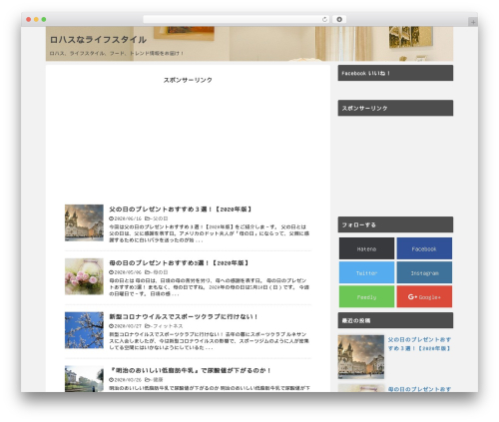Viewport: 499px width, 422px height.
Task: Click the Feedly follow button
Action: point(366,296)
